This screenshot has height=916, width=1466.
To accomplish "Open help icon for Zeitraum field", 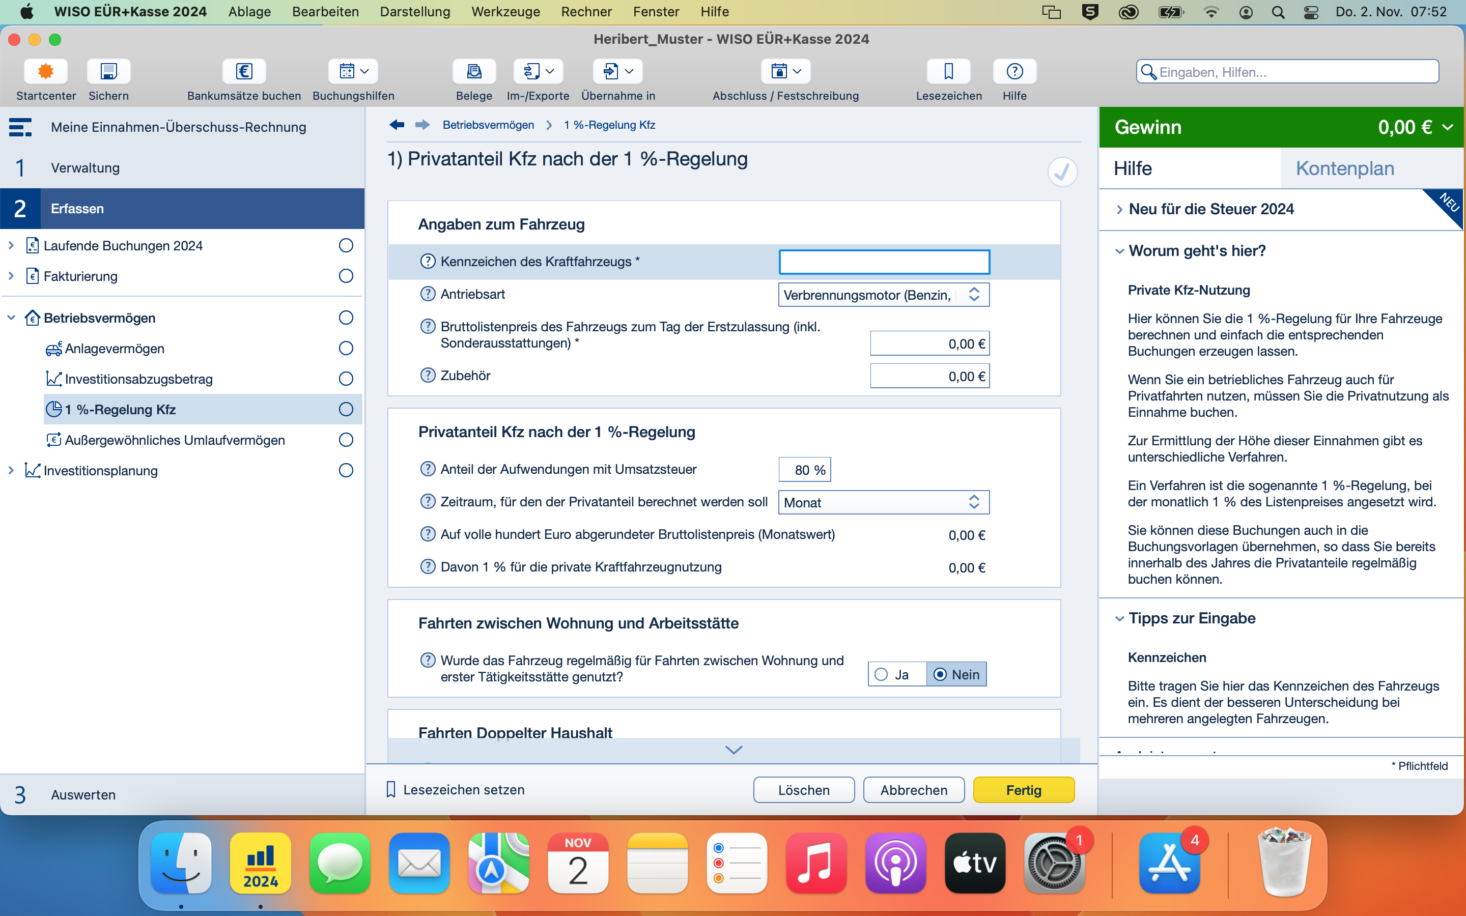I will coord(428,502).
